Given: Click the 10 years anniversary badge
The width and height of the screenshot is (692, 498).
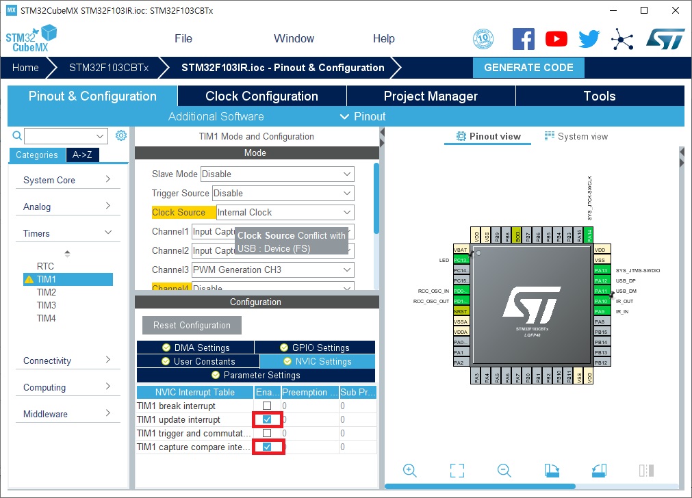Looking at the screenshot, I should point(483,39).
